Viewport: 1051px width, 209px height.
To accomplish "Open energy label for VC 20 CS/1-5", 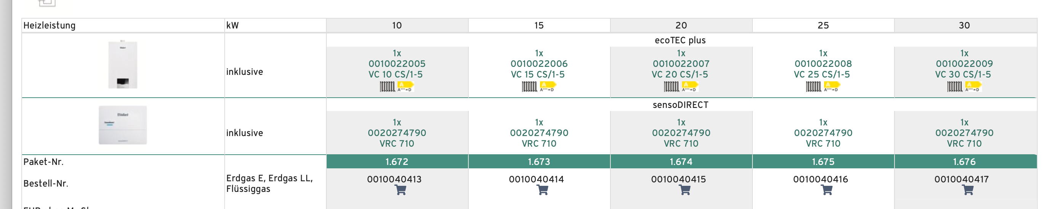I will click(690, 87).
